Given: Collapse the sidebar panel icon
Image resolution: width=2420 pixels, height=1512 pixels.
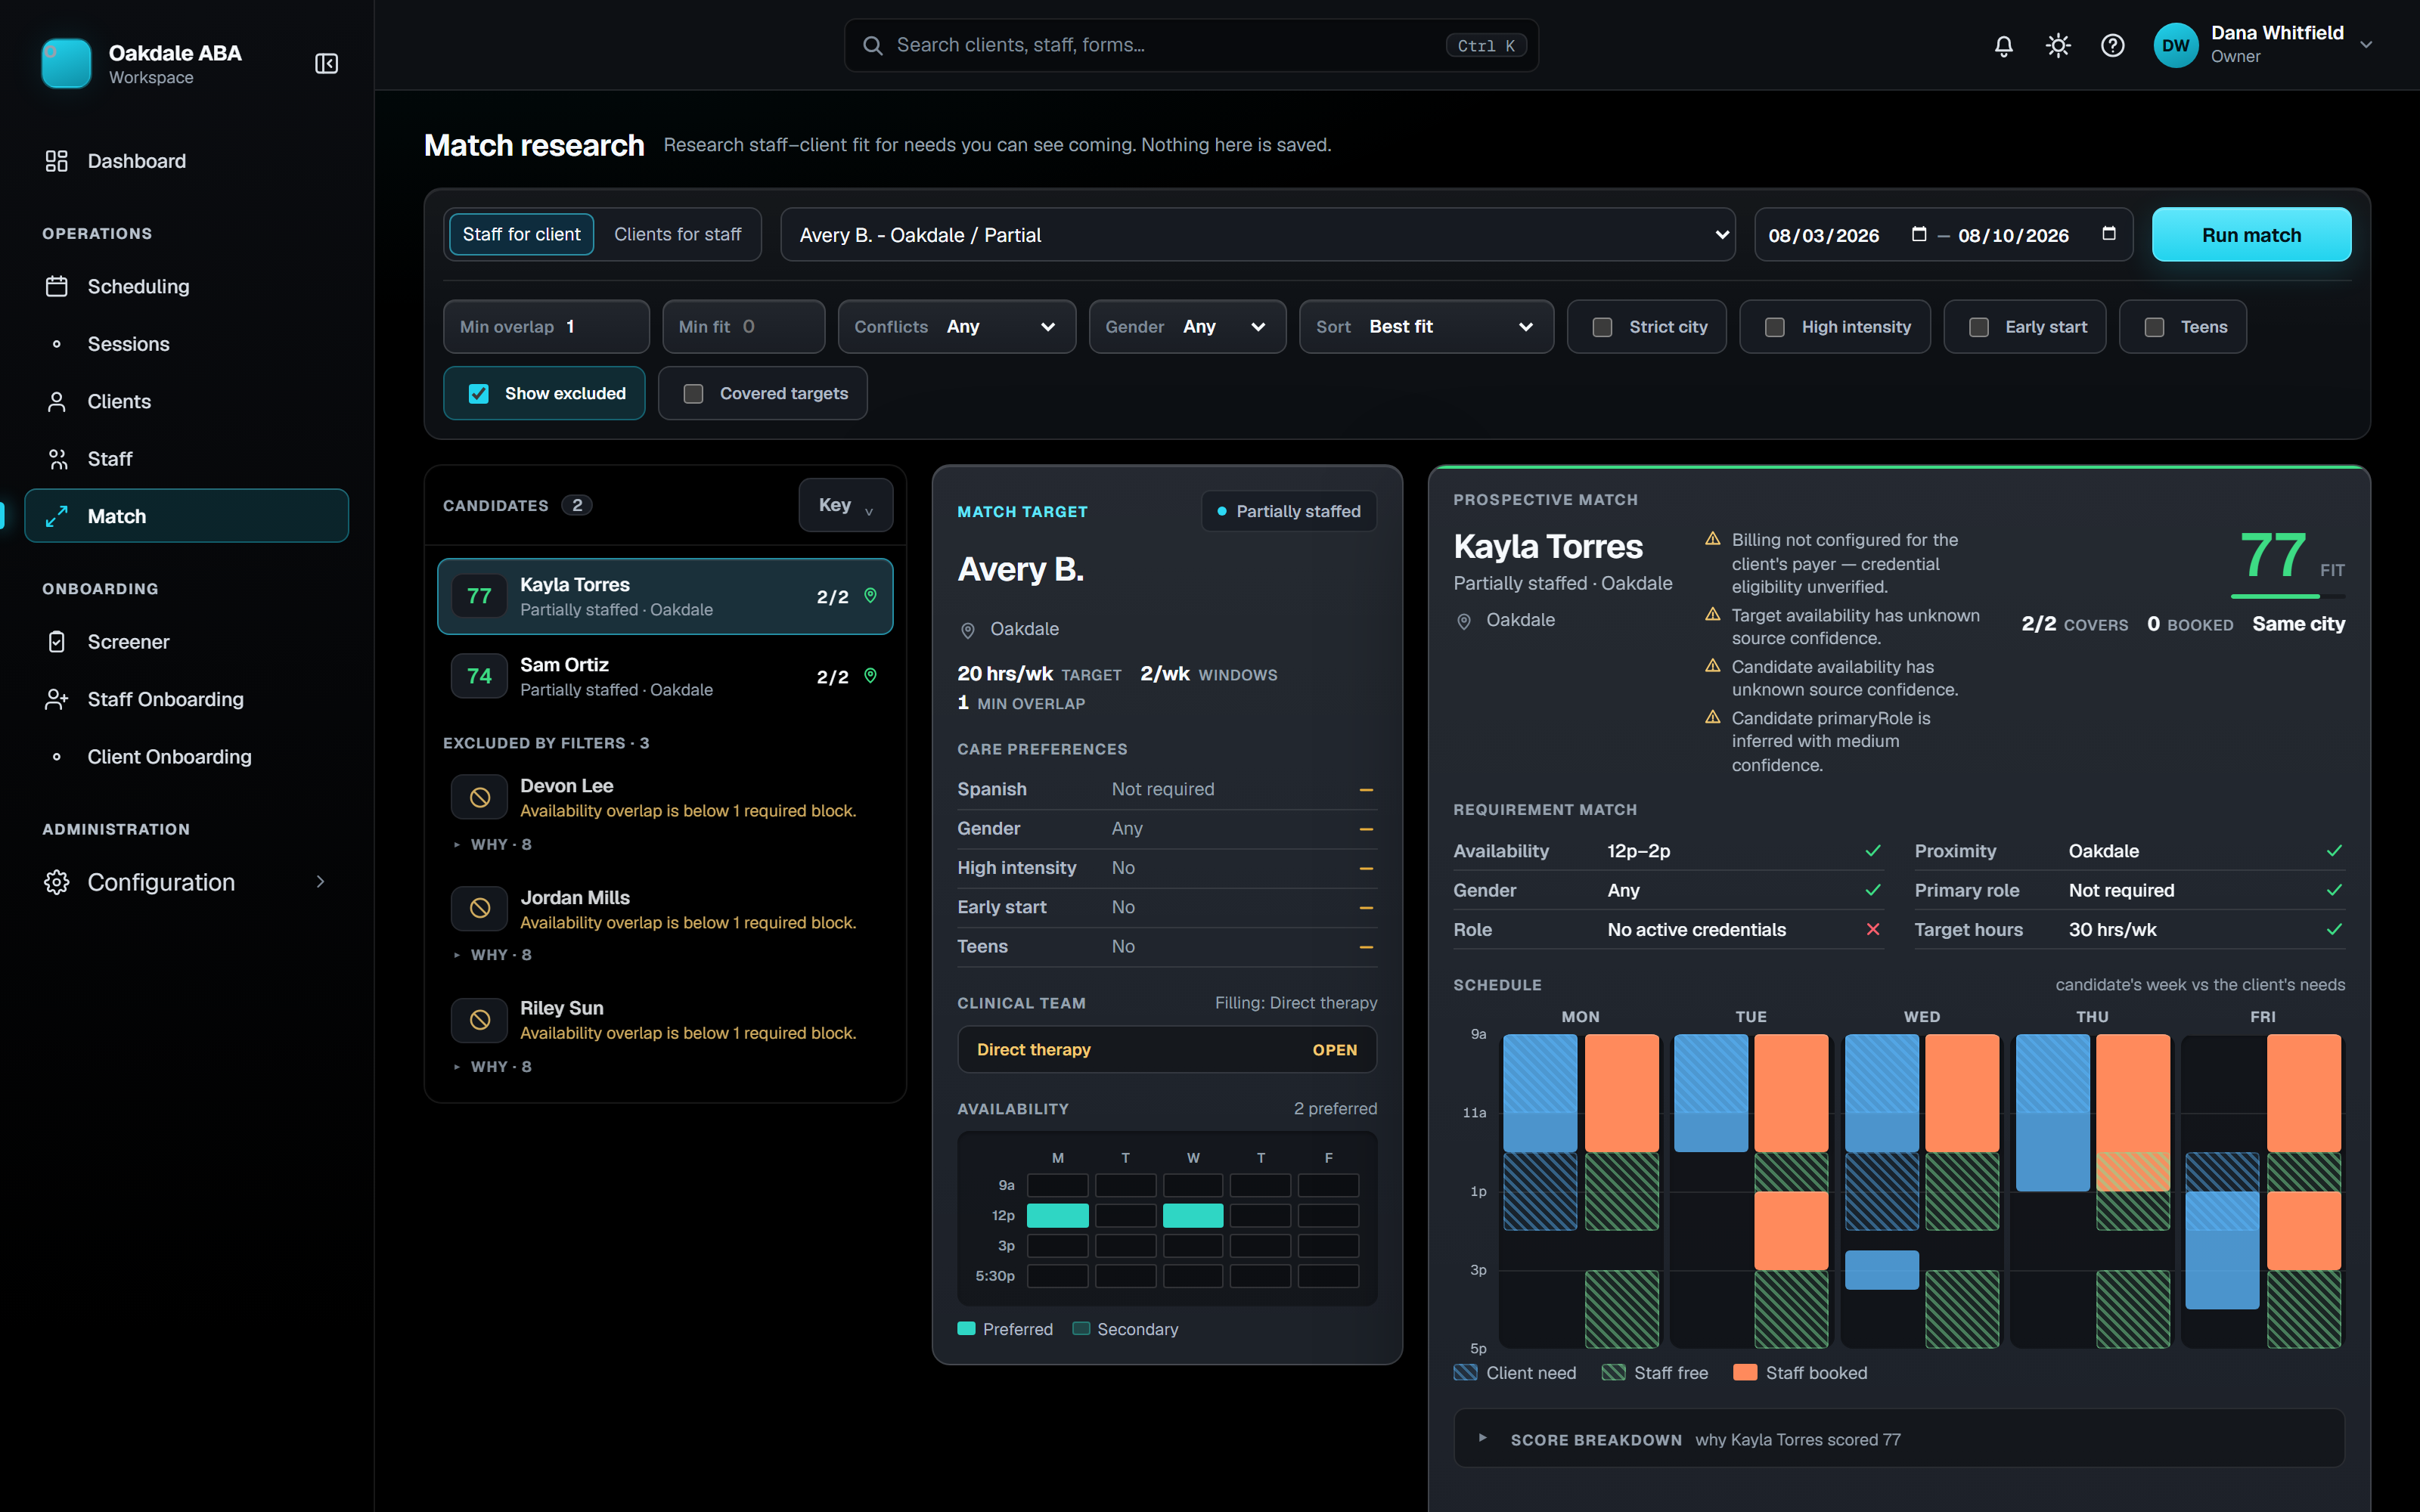Looking at the screenshot, I should pyautogui.click(x=326, y=63).
